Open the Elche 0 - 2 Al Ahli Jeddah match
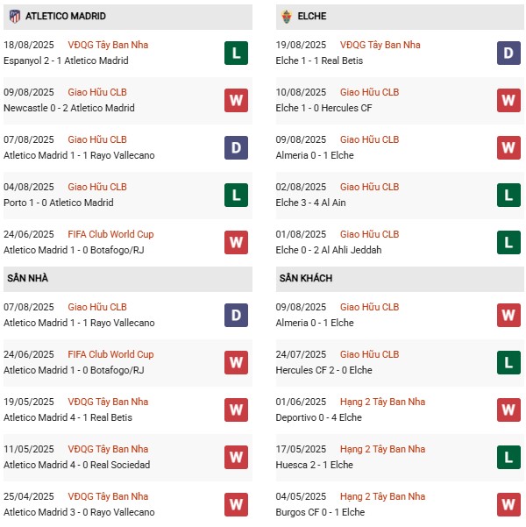This screenshot has width=526, height=527. click(x=328, y=250)
